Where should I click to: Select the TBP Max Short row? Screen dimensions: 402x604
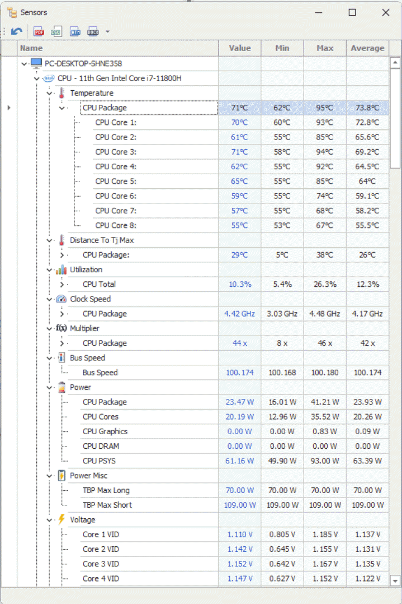click(107, 505)
